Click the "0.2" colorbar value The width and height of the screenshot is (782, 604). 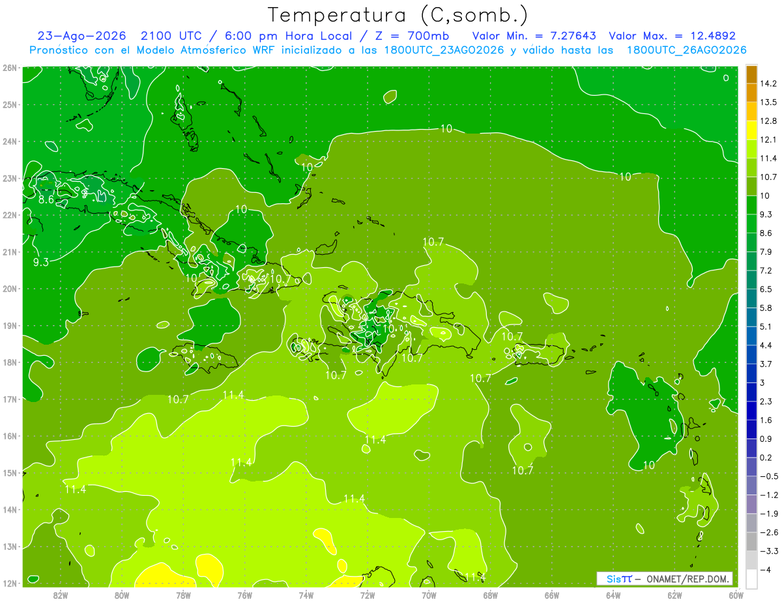(766, 457)
